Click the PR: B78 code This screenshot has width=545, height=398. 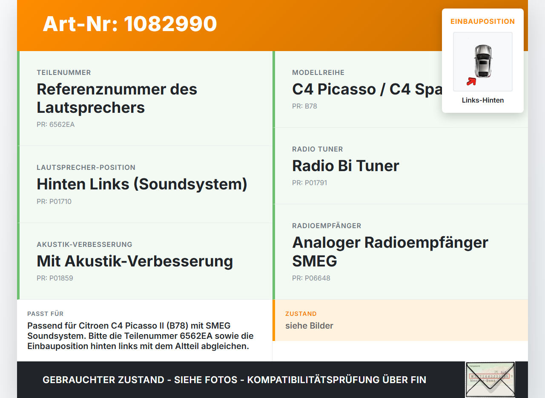click(x=304, y=106)
